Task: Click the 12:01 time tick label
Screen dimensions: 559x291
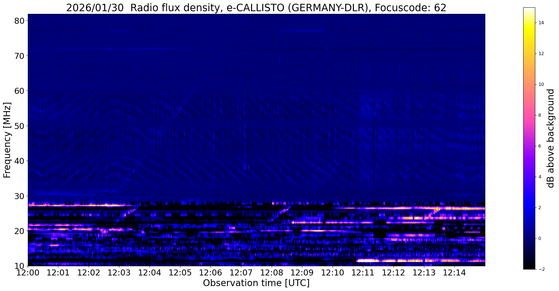Action: coord(58,273)
